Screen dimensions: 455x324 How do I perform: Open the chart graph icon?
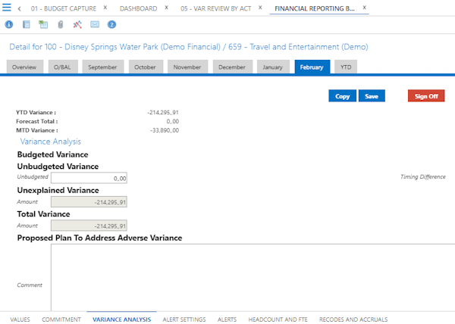77,25
